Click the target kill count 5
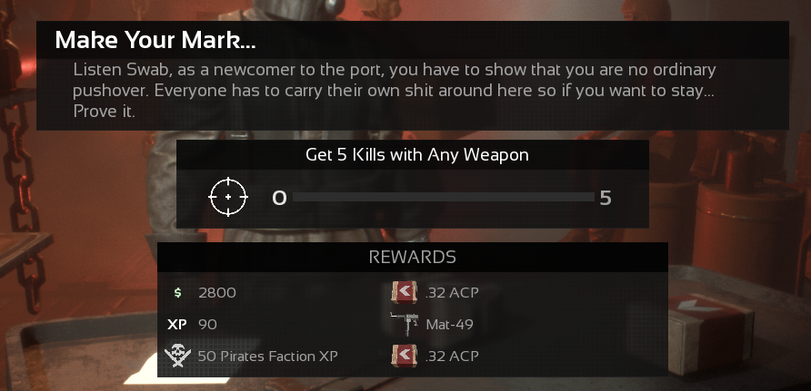This screenshot has height=391, width=811. coord(606,198)
